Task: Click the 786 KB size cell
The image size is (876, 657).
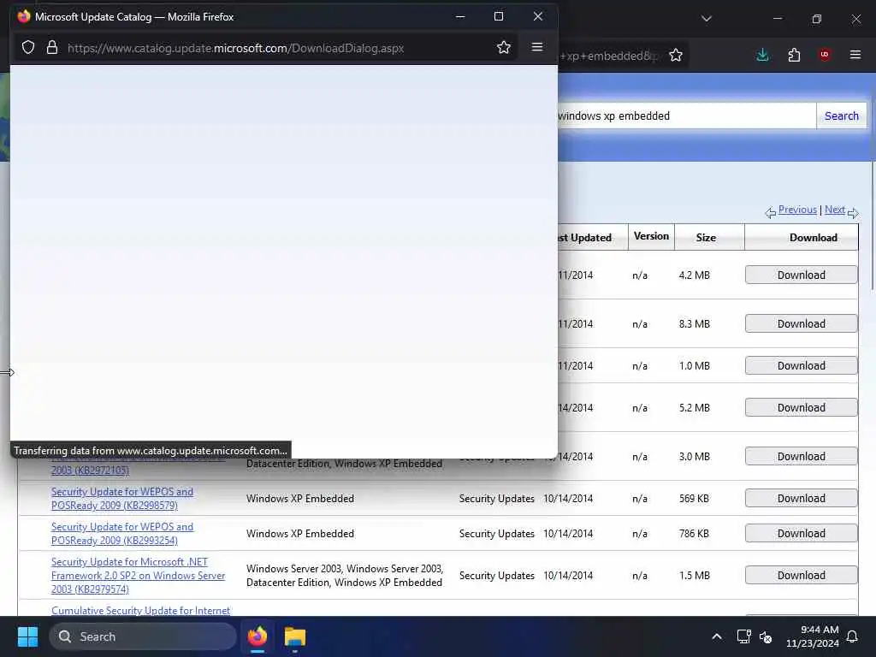Action: coord(694,534)
